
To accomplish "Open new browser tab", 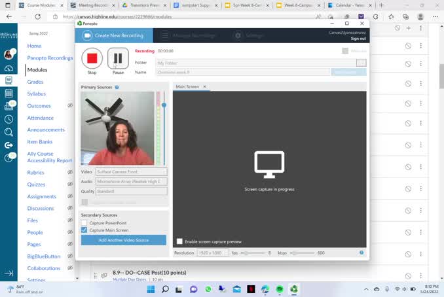I will click(381, 5).
